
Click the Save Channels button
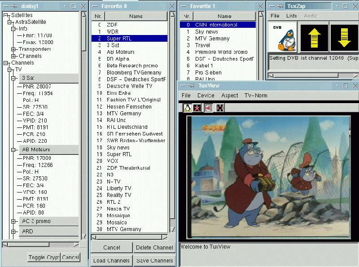pyautogui.click(x=154, y=260)
